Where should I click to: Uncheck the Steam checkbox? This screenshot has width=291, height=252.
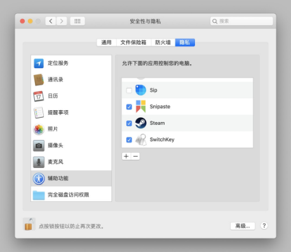(x=129, y=123)
